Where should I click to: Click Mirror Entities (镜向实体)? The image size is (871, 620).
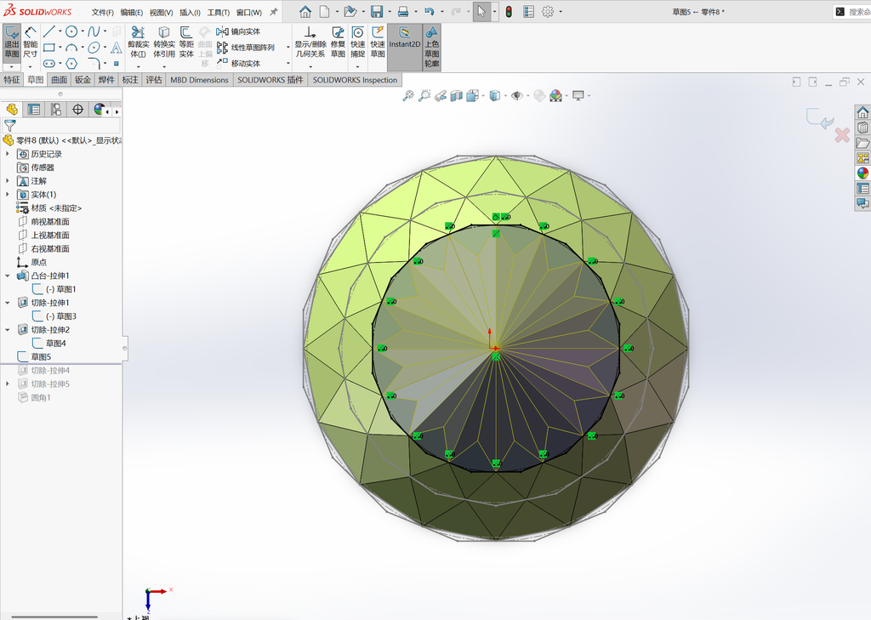[239, 31]
